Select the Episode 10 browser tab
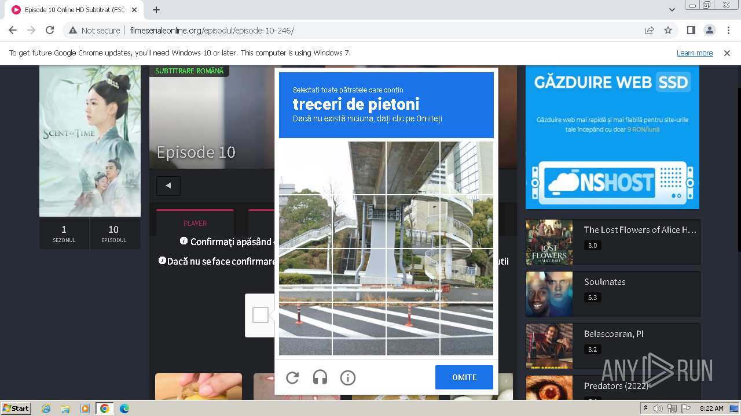 74,10
